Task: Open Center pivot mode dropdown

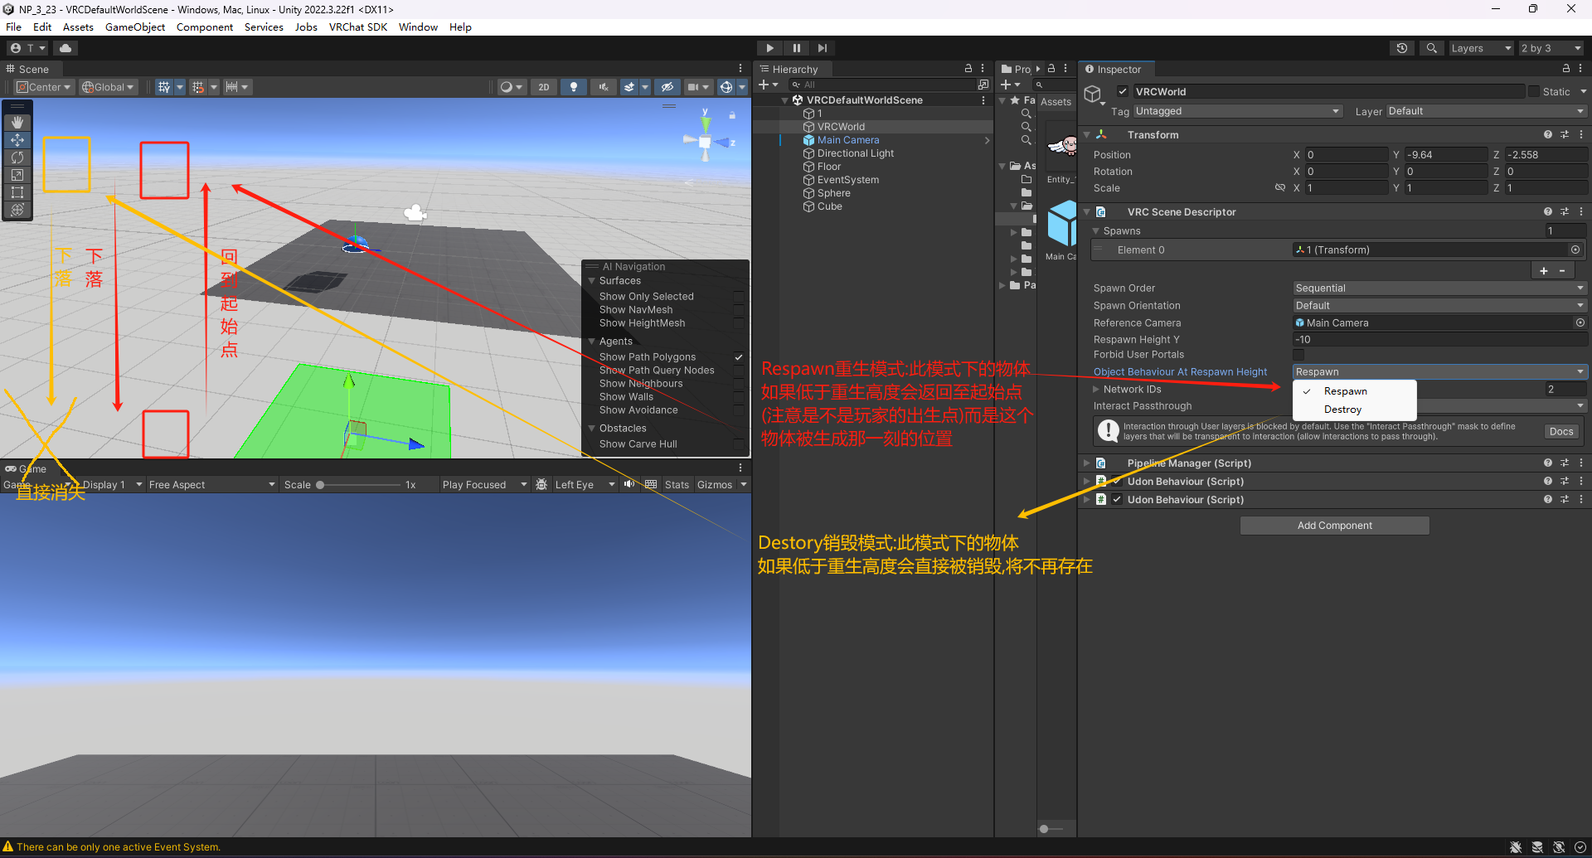Action: point(45,87)
